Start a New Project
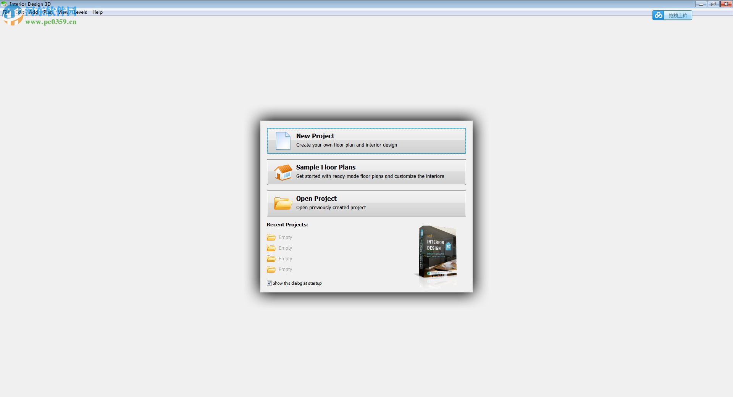The image size is (733, 397). (x=366, y=141)
